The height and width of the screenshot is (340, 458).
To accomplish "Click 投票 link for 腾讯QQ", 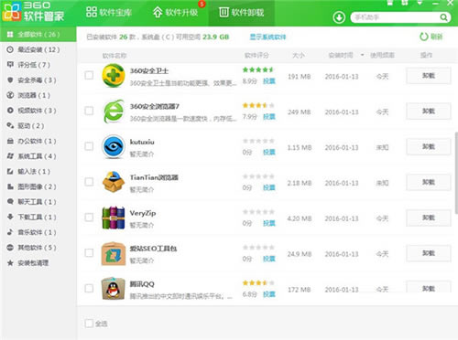I will click(269, 294).
